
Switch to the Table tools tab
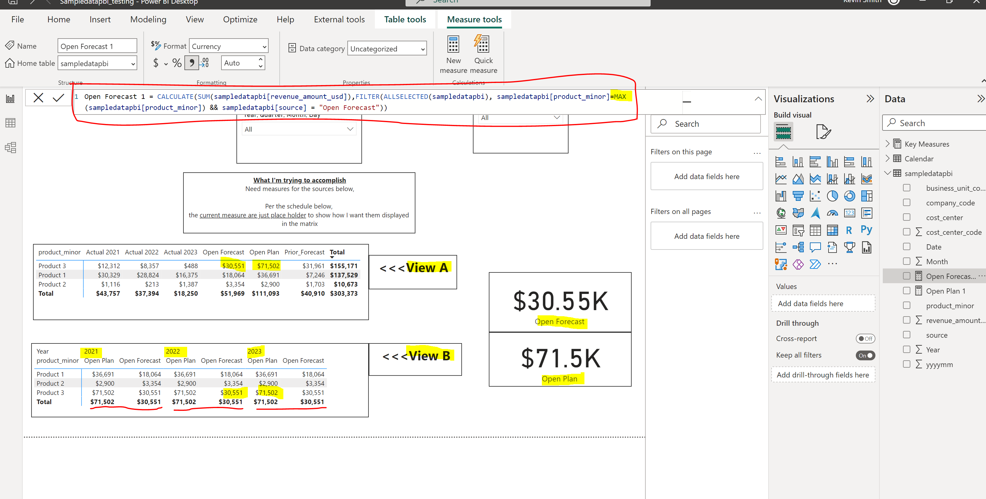tap(405, 19)
